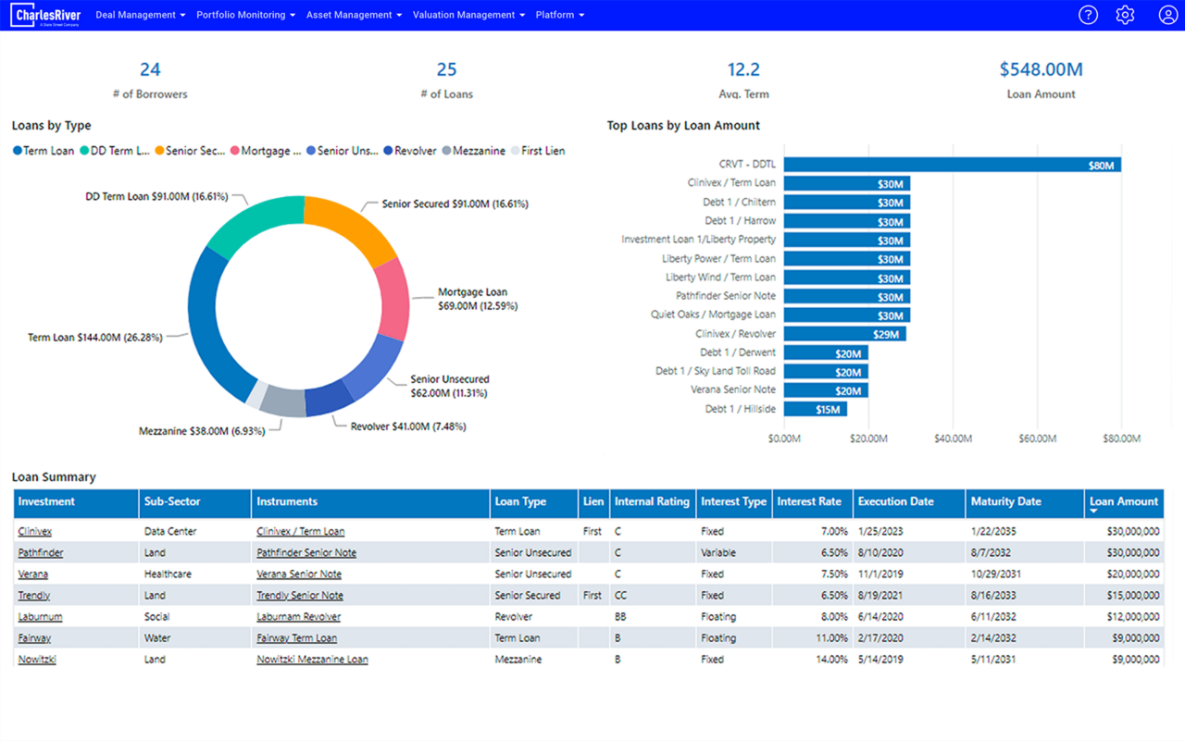This screenshot has height=741, width=1185.
Task: Click the pink Mortgage Loan donut segment
Action: [395, 299]
